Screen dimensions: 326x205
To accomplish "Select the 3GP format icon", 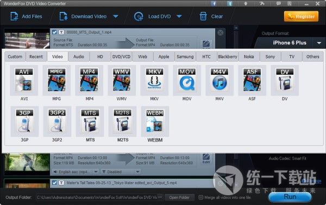I will (x=24, y=121).
